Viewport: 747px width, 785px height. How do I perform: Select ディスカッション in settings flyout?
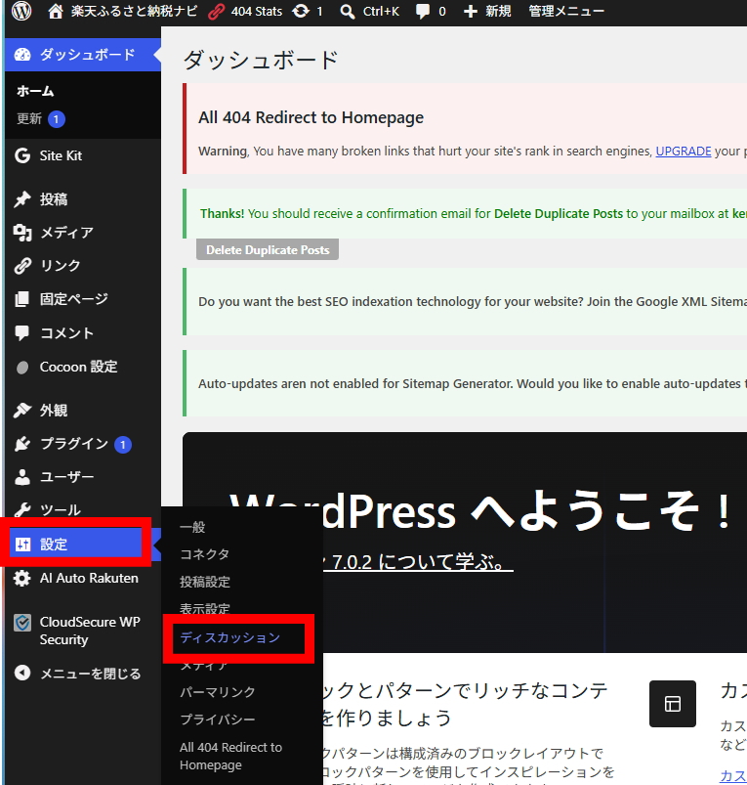pyautogui.click(x=230, y=637)
